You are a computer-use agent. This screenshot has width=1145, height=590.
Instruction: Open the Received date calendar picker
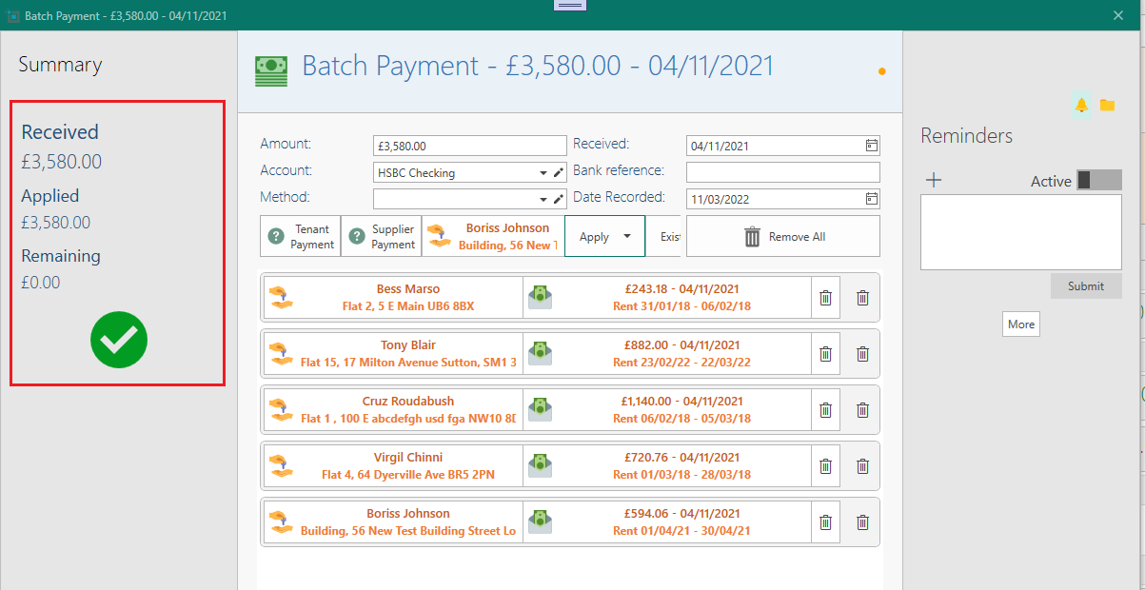[x=871, y=146]
